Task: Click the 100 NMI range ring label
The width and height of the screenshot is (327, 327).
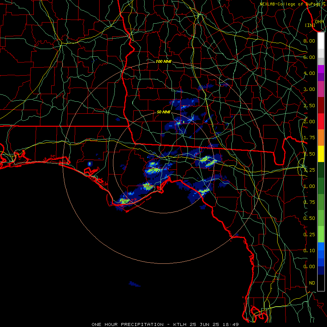Action: (163, 61)
